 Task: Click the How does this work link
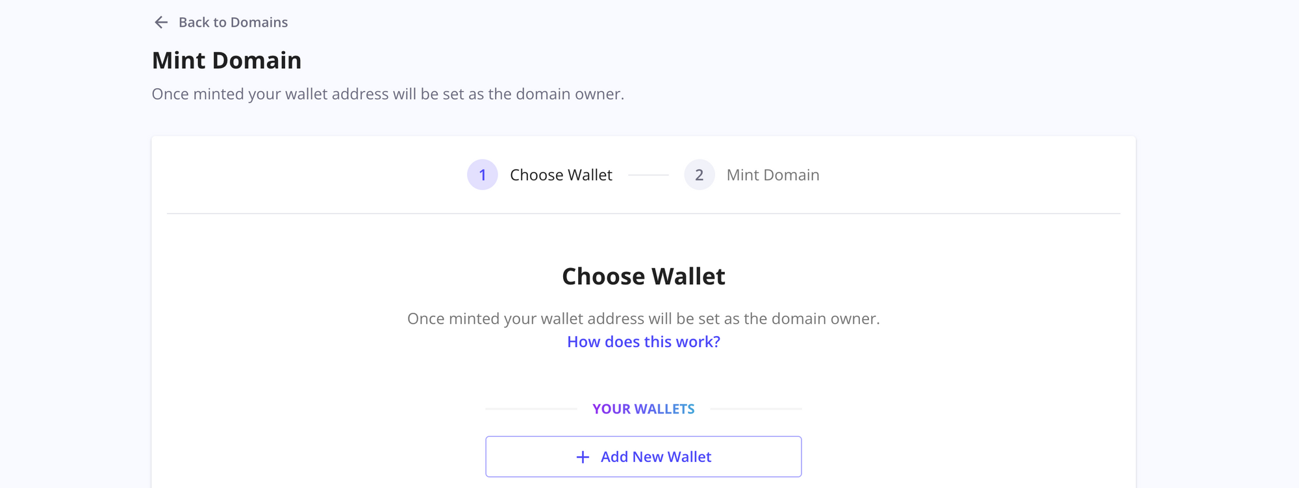pos(644,341)
